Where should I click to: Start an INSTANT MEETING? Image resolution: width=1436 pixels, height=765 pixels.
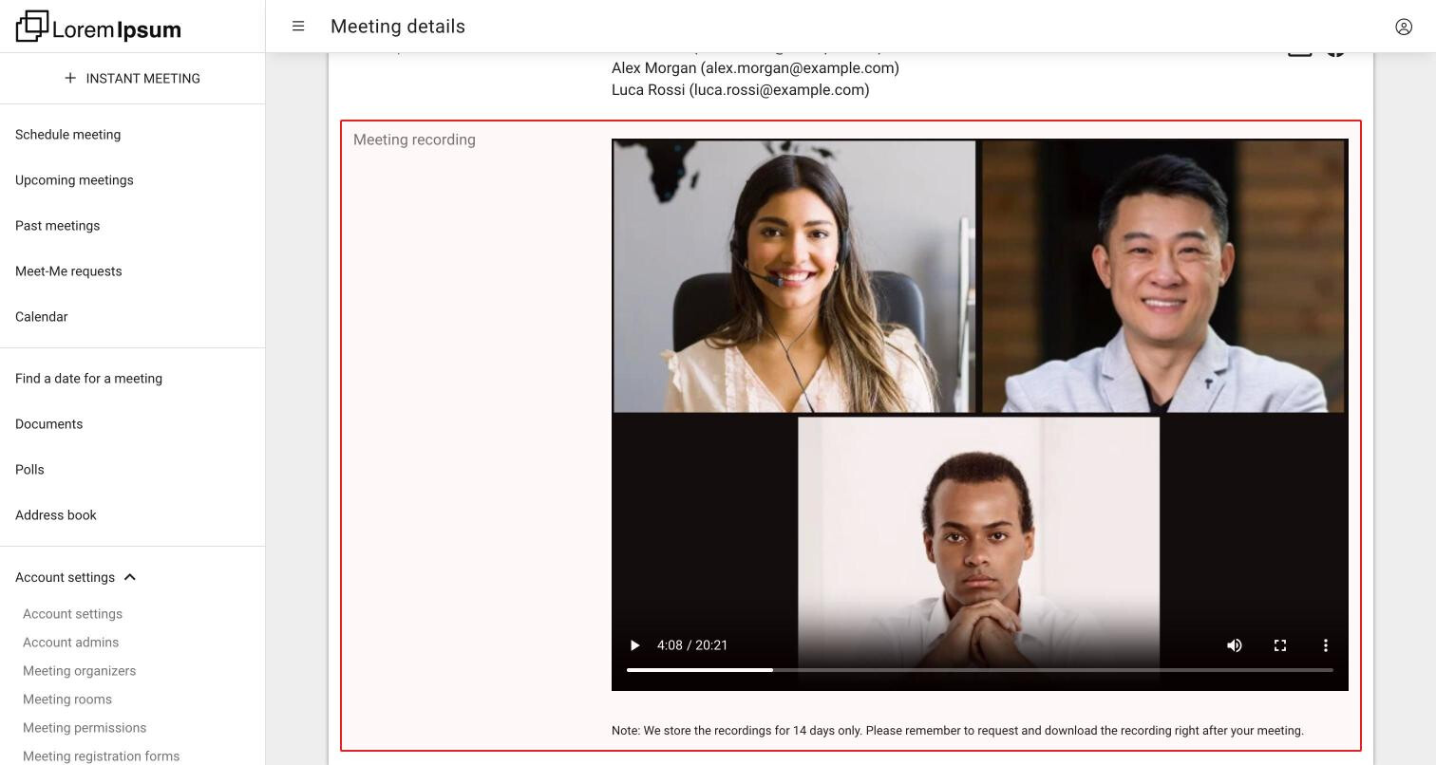(132, 78)
